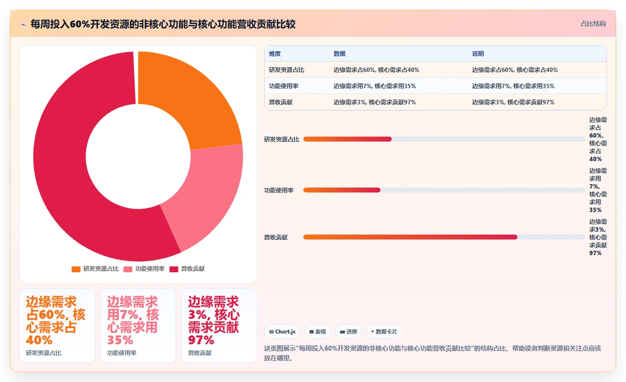The height and width of the screenshot is (382, 626).
Task: Click the 7%/35% value beside the second bar
Action: [x=598, y=190]
